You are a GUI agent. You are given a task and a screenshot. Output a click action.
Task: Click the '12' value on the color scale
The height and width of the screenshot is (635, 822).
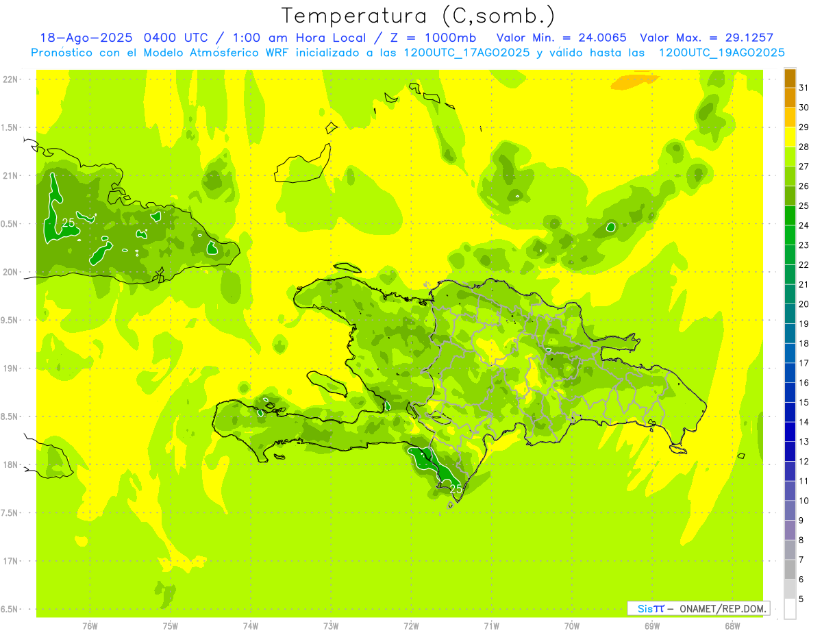pyautogui.click(x=804, y=461)
